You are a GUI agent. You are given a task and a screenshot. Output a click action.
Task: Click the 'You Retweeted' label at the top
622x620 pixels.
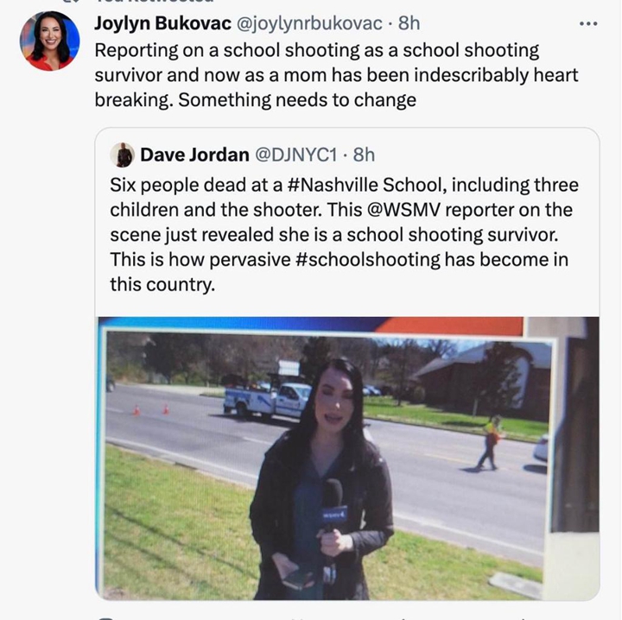click(153, 1)
